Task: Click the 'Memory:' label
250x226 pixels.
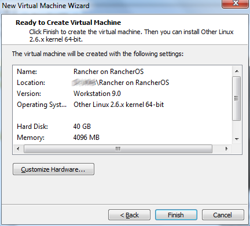Action: (31, 138)
